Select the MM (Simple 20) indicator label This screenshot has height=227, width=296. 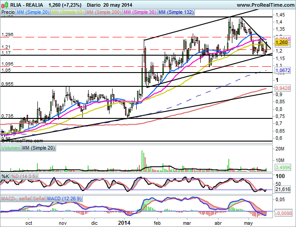pos(32,13)
